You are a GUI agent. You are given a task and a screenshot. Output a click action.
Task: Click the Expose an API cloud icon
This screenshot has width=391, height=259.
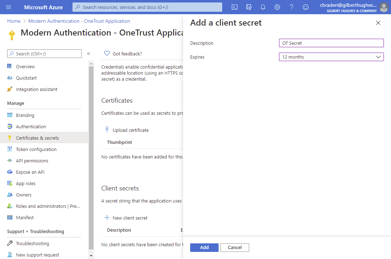10,172
